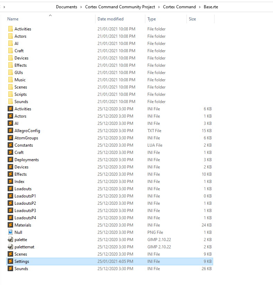Screen dimensions: 273x285
Task: Go to Cortex Command breadcrumb segment
Action: coord(179,7)
